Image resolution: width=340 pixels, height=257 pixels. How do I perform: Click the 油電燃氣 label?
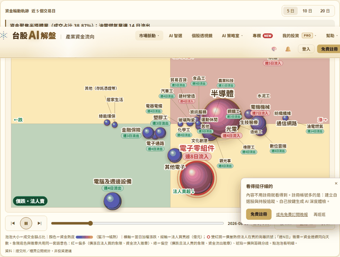point(315,126)
